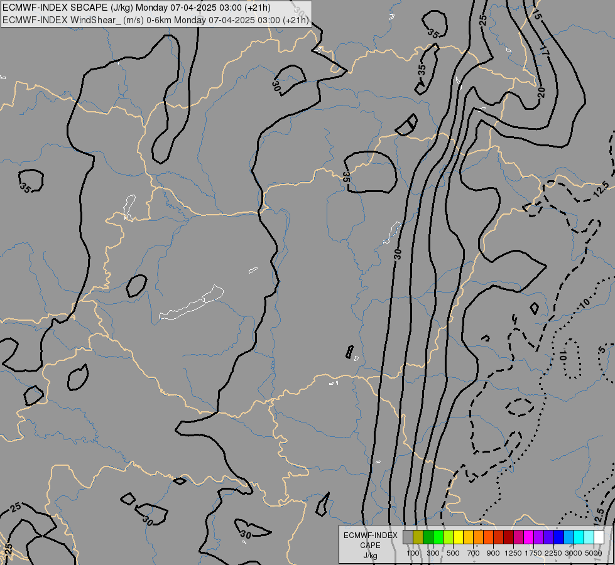This screenshot has width=615, height=565.
Task: Choose the white swatch at the legend end
Action: click(599, 537)
